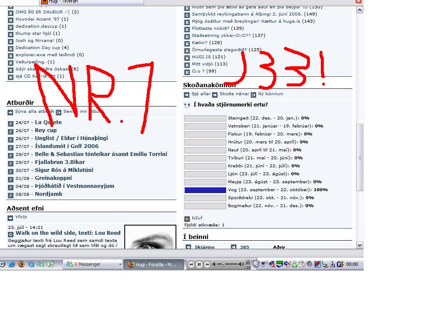Viewport: 430px width, 322px height.
Task: Open the b2uf user profile link
Action: tap(197, 218)
